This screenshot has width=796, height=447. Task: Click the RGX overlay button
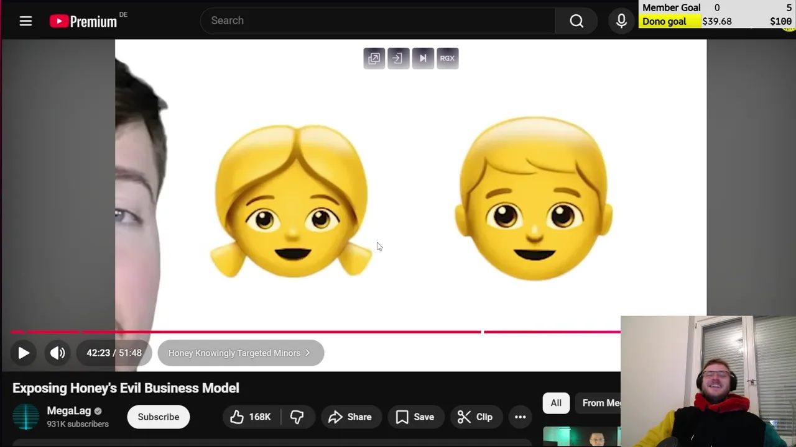coord(447,58)
